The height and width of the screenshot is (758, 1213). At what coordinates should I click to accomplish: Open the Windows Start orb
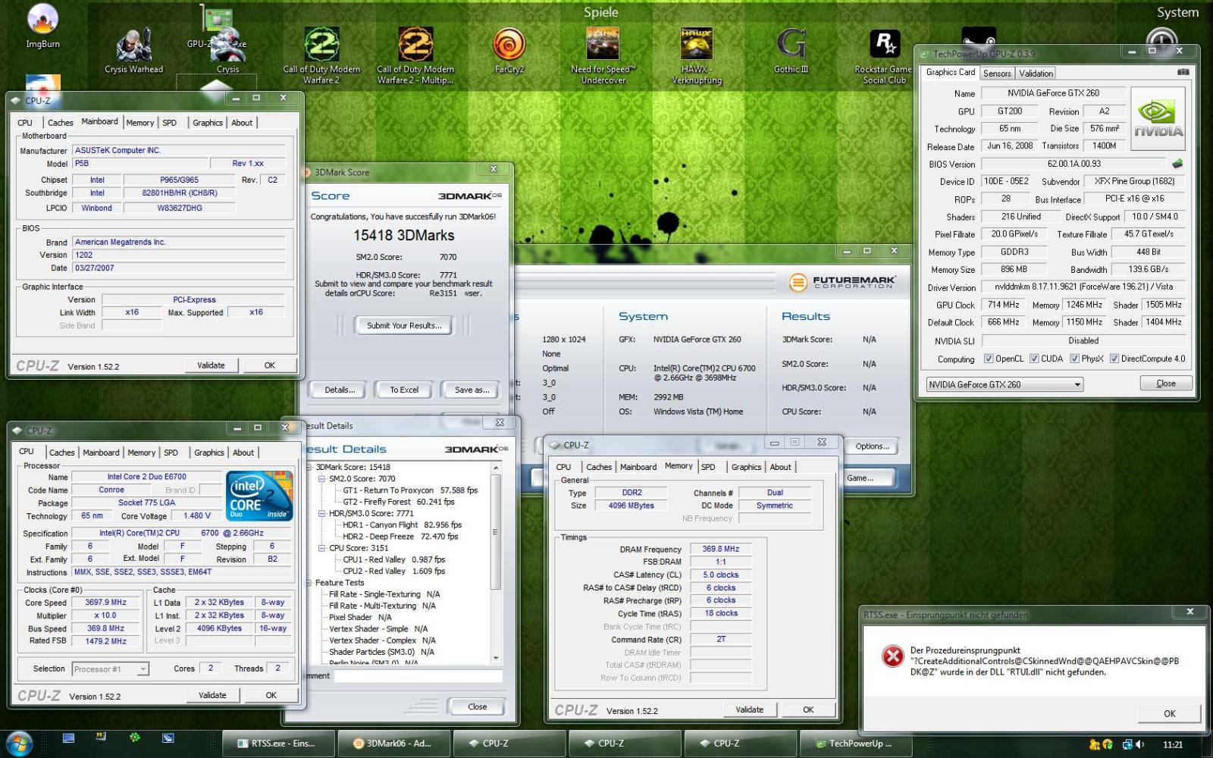(x=19, y=744)
